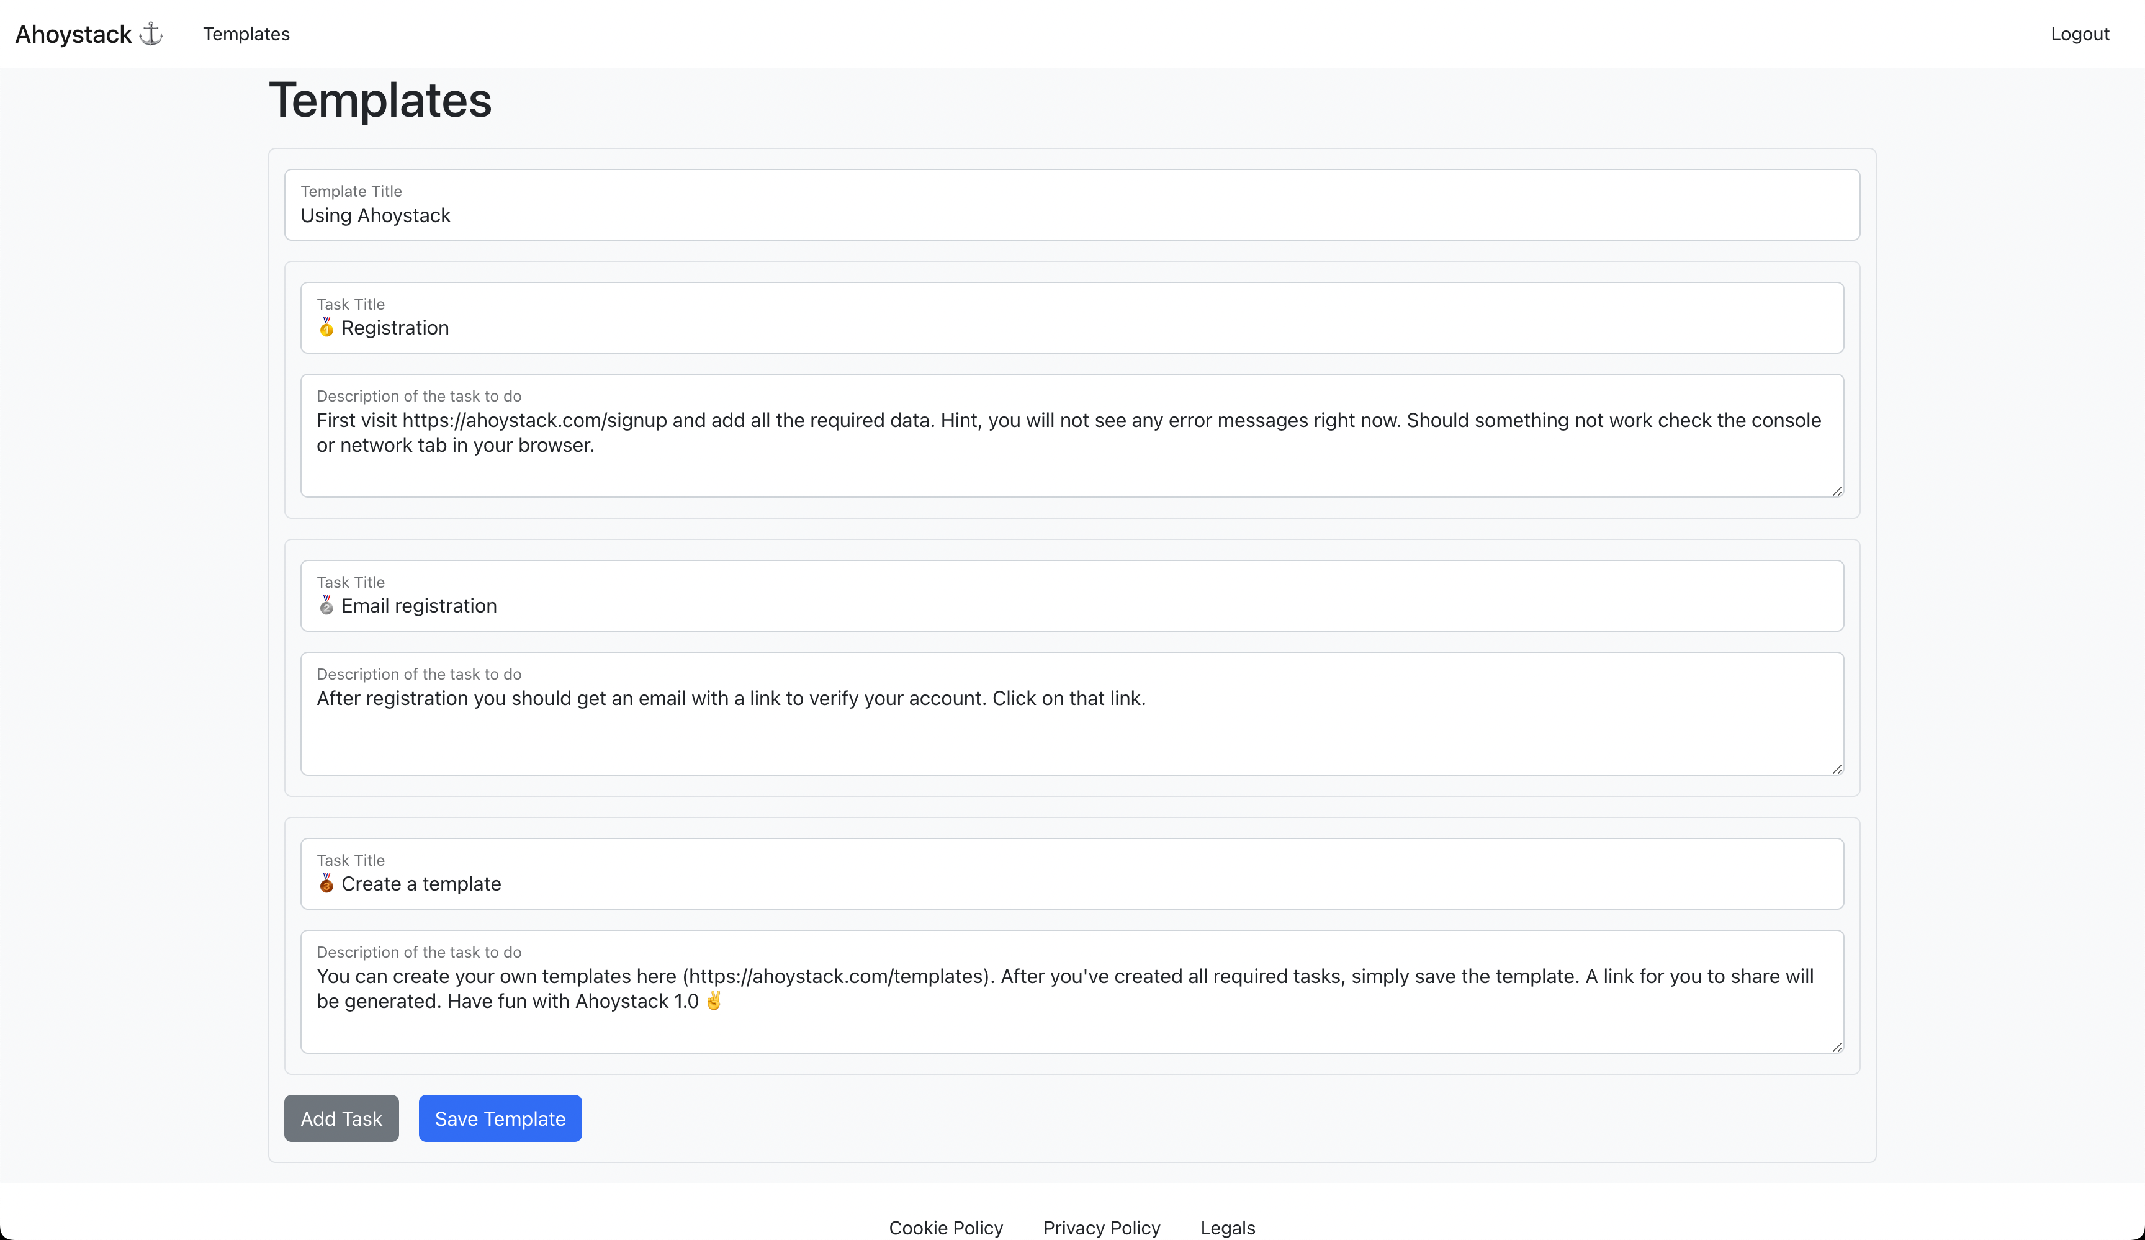Click the bronze medal emoji before Create a template
This screenshot has width=2145, height=1240.
pyautogui.click(x=326, y=883)
